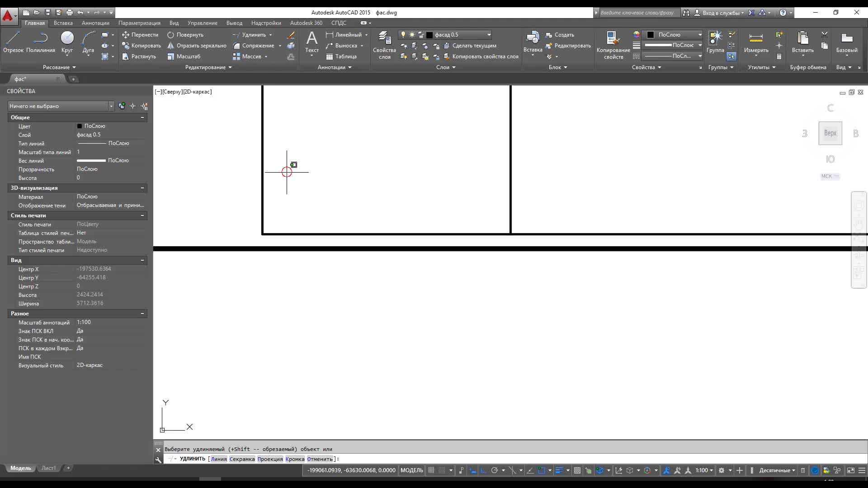Open the Десятичные units dropdown
868x488 pixels.
[777, 470]
